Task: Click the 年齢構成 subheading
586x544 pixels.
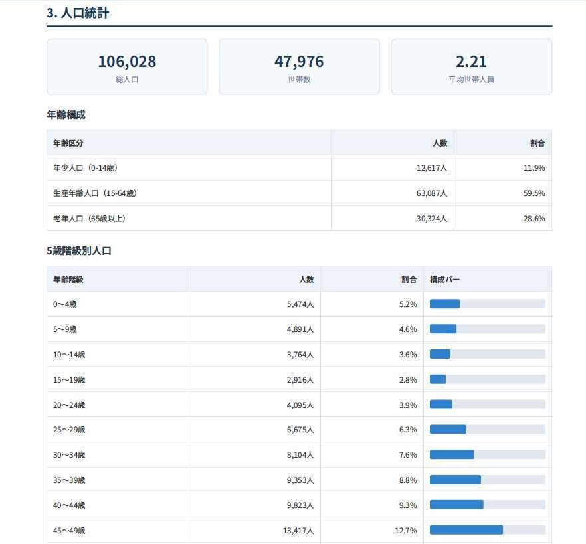Action: [66, 114]
